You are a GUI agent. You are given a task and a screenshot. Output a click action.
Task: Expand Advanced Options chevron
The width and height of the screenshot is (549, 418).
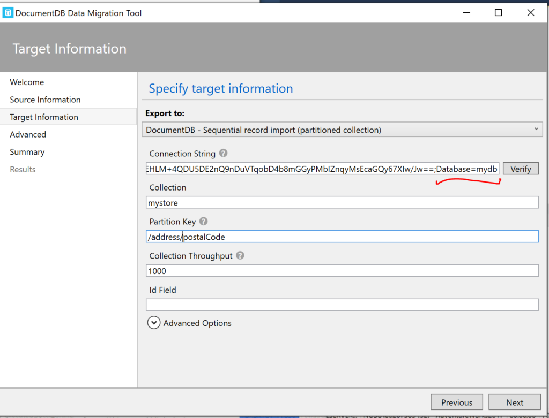[154, 323]
